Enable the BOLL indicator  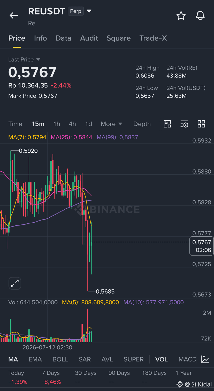[60, 359]
